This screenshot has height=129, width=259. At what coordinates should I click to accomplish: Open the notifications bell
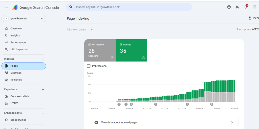[x=246, y=7]
